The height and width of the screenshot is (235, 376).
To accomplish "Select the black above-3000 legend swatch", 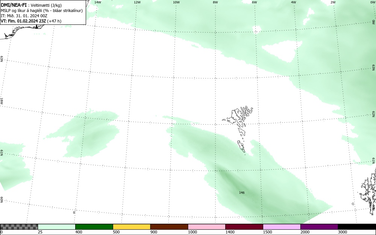I will [357, 227].
